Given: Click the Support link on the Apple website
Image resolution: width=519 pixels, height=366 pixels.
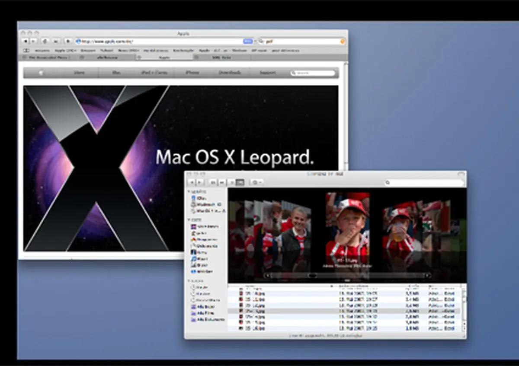Looking at the screenshot, I should (267, 73).
